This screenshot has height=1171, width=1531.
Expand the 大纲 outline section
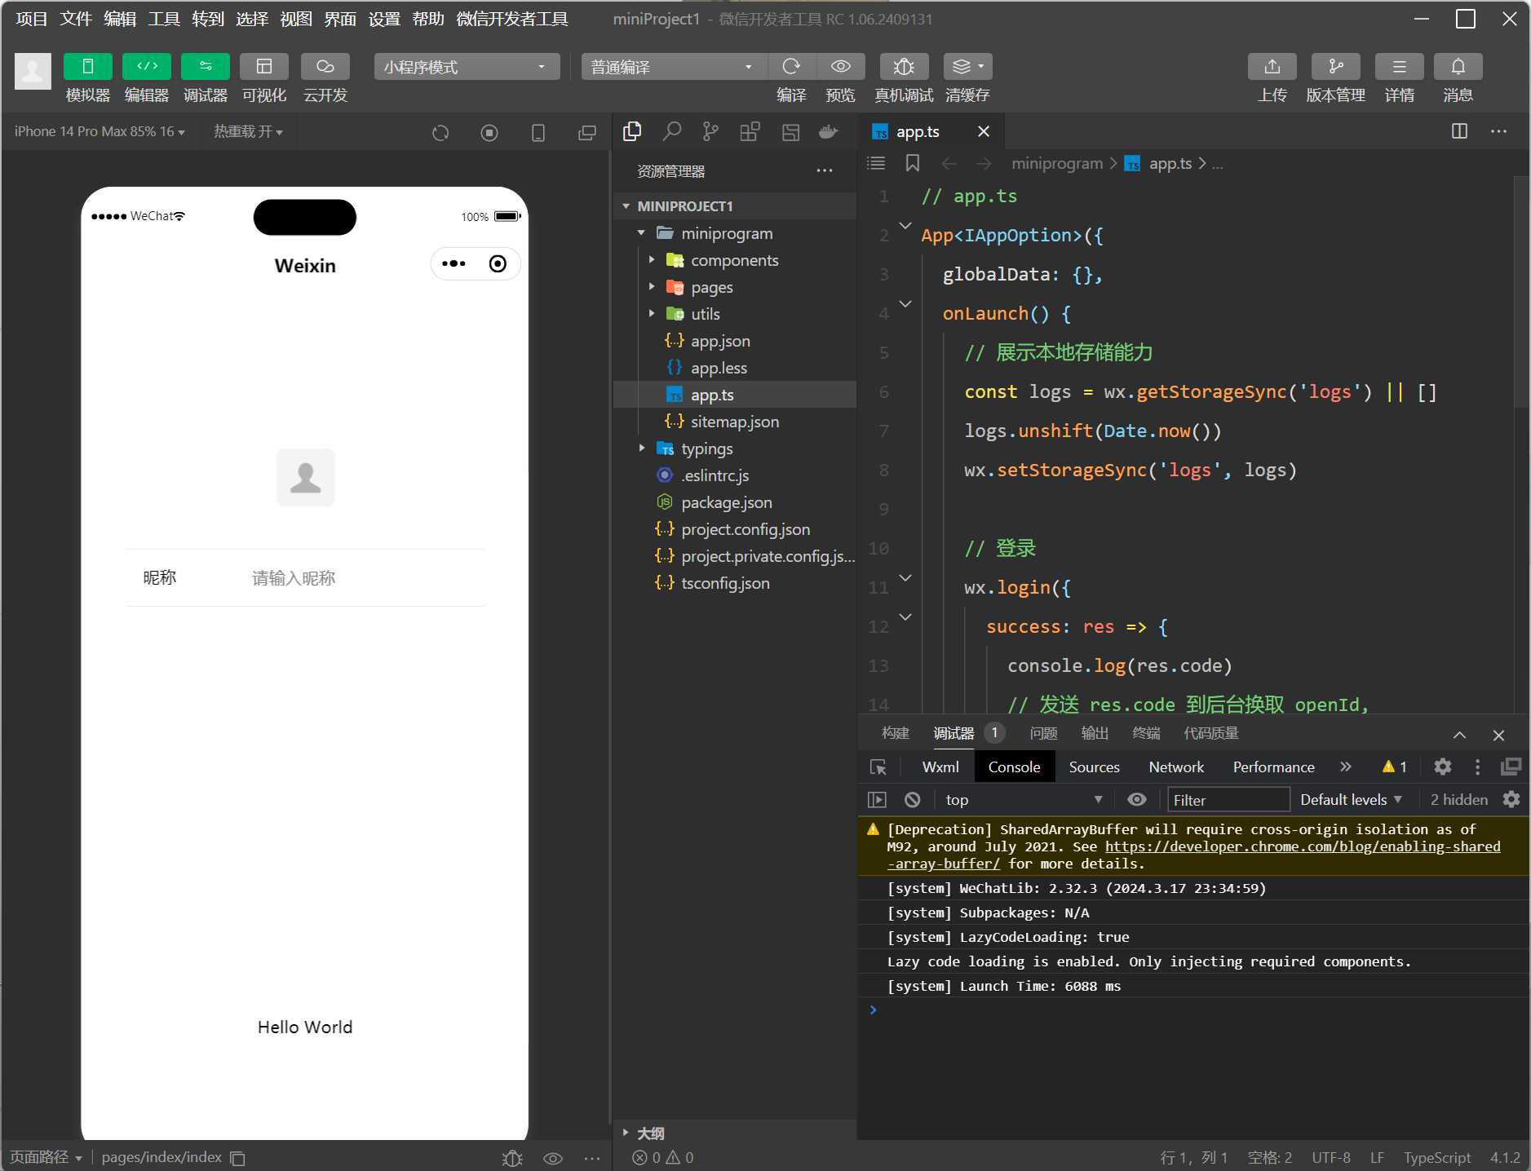click(x=734, y=1133)
